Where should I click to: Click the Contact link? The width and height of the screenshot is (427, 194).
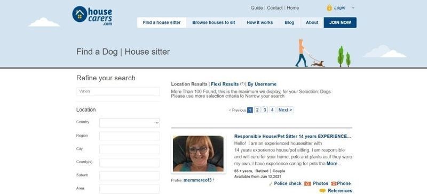275,8
